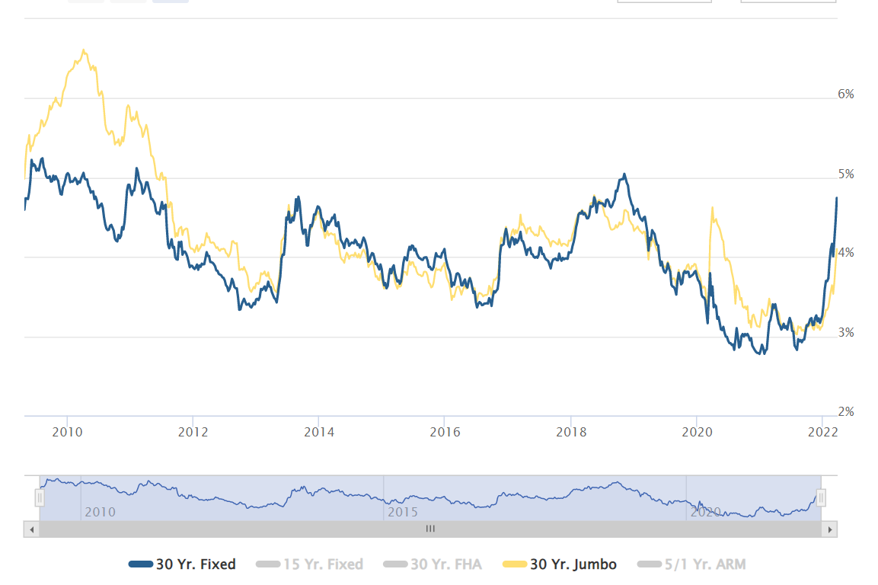Image resolution: width=878 pixels, height=585 pixels.
Task: Click the blue 30 Yr. Fixed line icon
Action: click(x=141, y=564)
